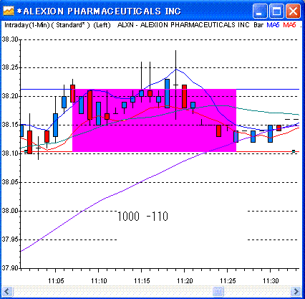Click the red MA5 legend label

(289, 25)
